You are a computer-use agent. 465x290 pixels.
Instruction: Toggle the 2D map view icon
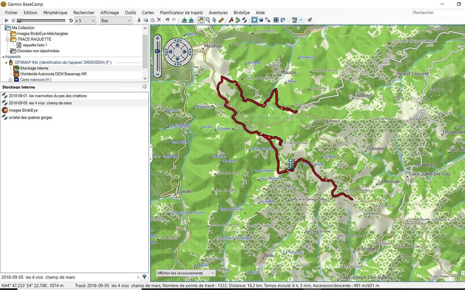click(255, 20)
